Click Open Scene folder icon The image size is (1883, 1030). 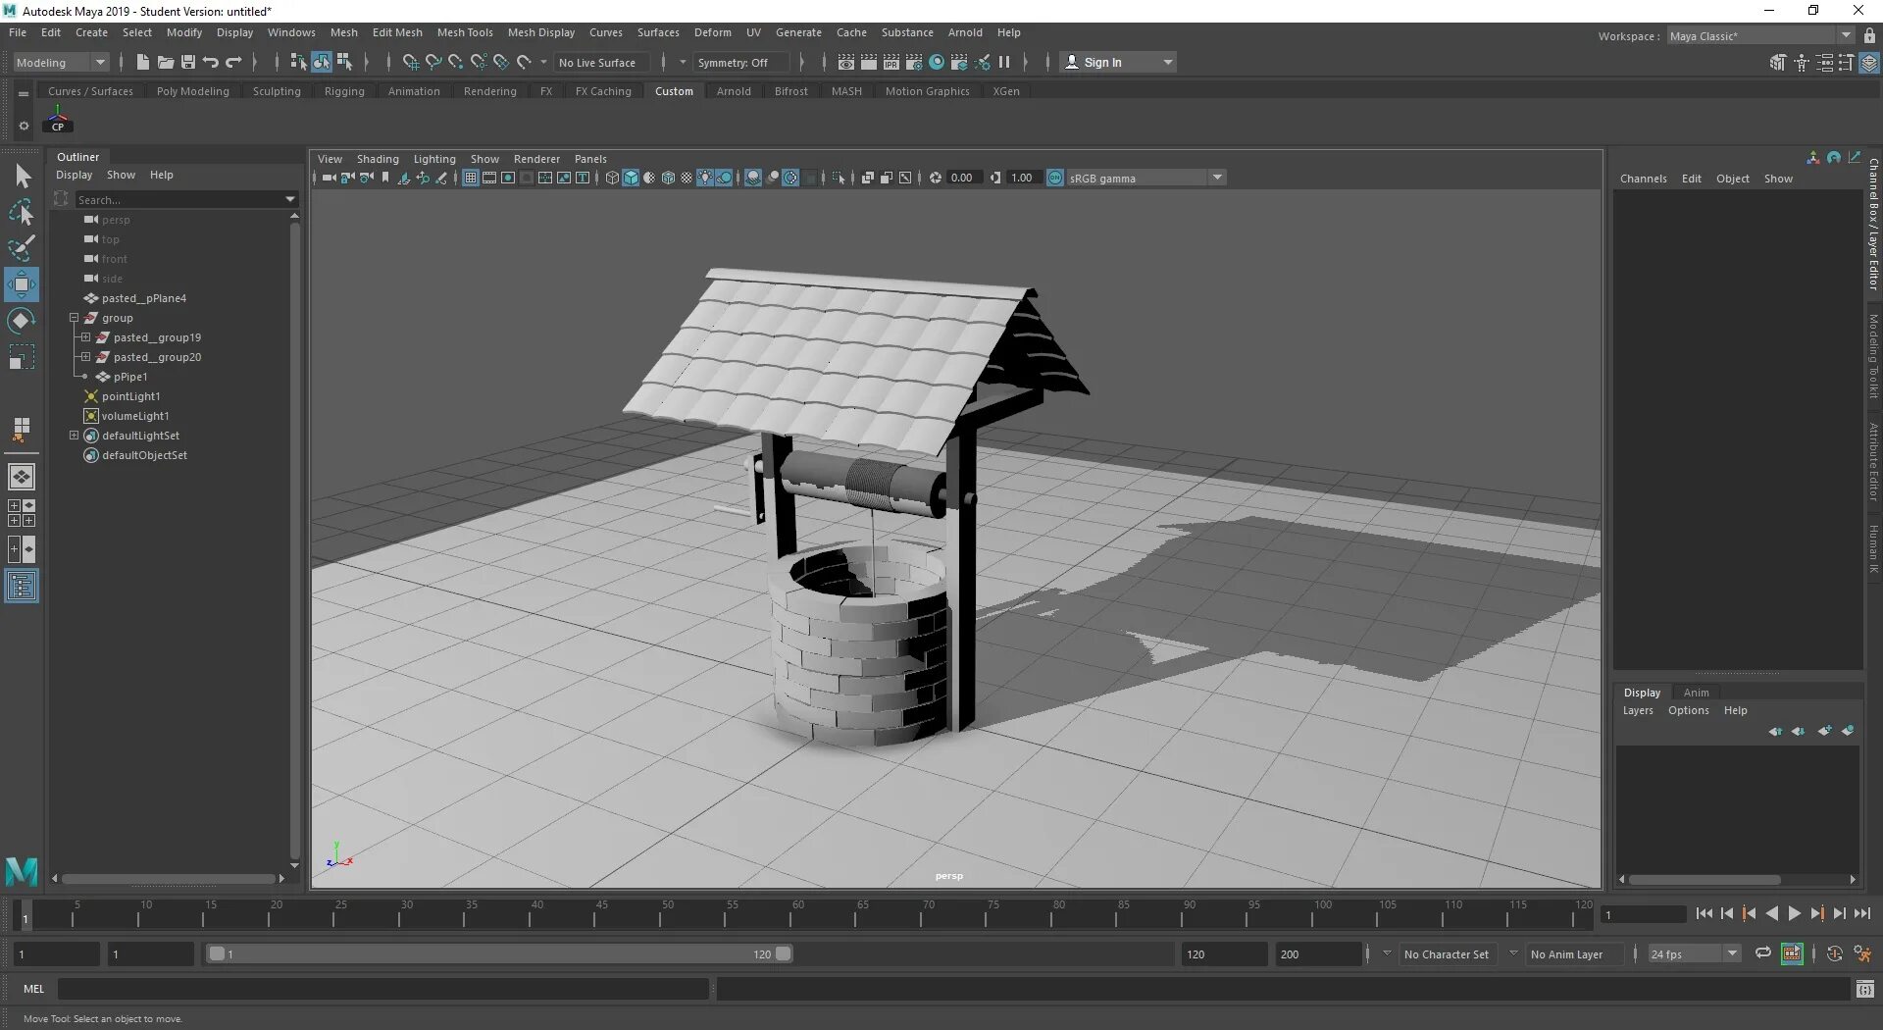pyautogui.click(x=165, y=62)
